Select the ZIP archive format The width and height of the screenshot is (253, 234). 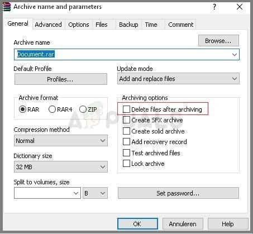tap(83, 109)
